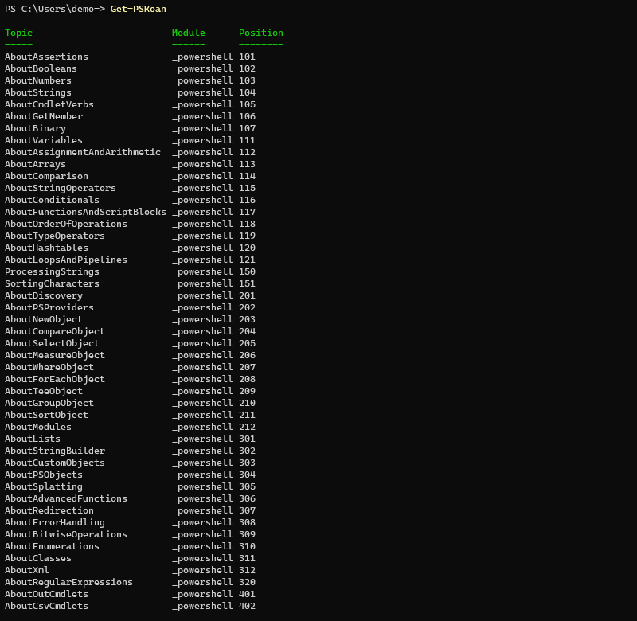Select the AboutCsvCmdlets topic
Screen dimensions: 637x621
[46, 606]
